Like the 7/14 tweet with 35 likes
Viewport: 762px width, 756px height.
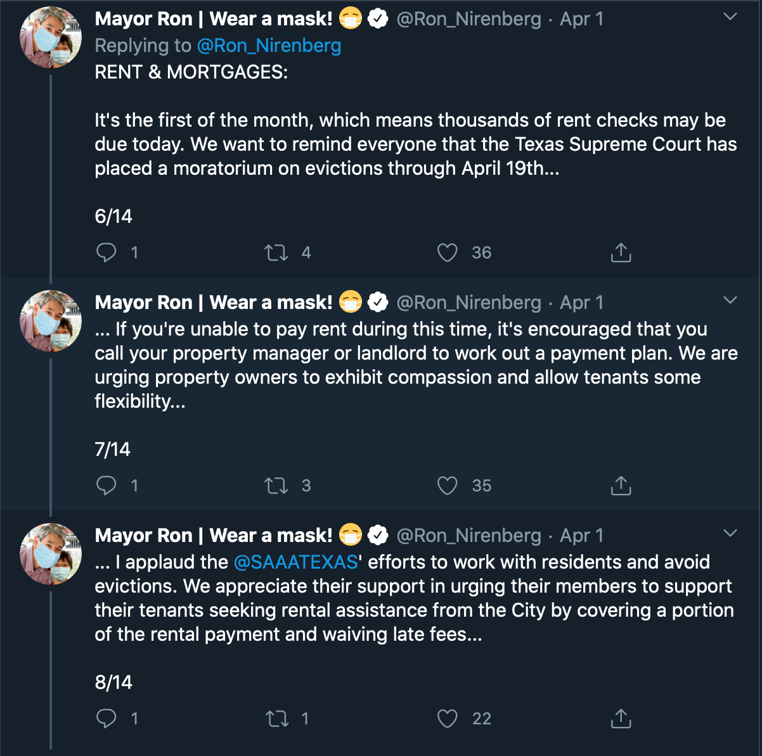(448, 486)
